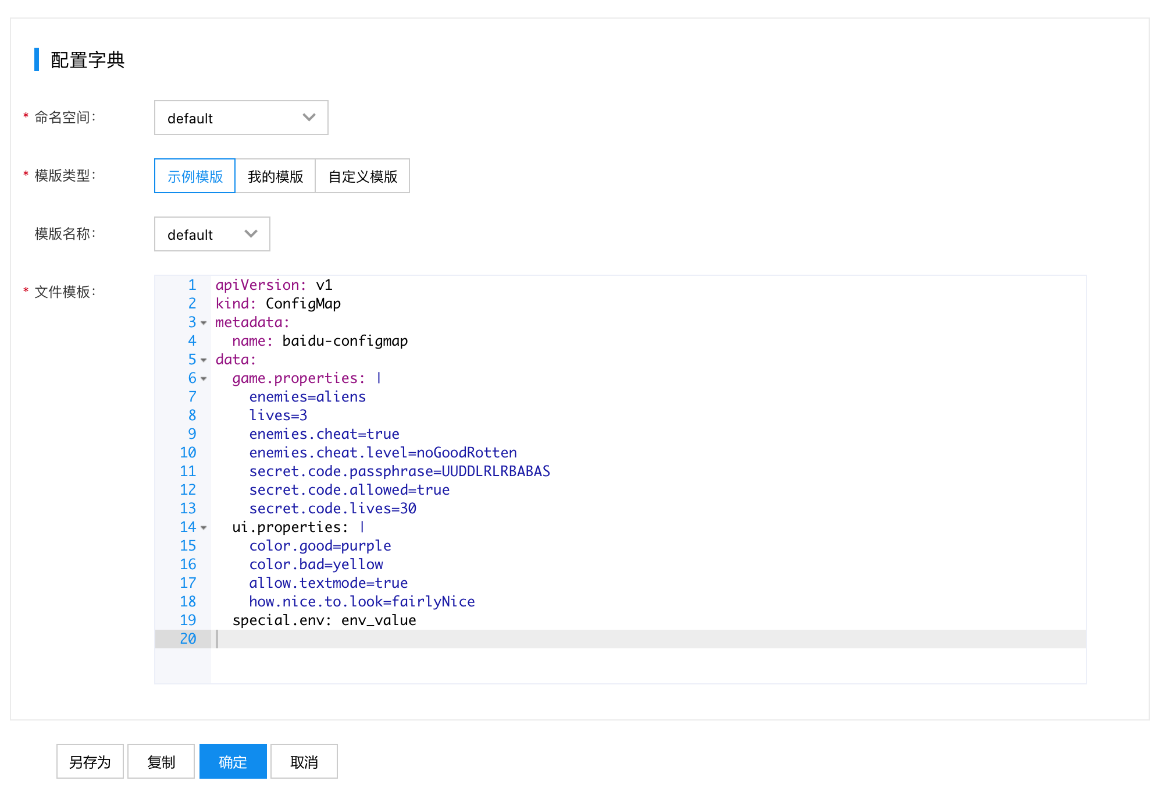The width and height of the screenshot is (1169, 795).
Task: Collapse game.properties fold arrow at line 6
Action: point(204,378)
